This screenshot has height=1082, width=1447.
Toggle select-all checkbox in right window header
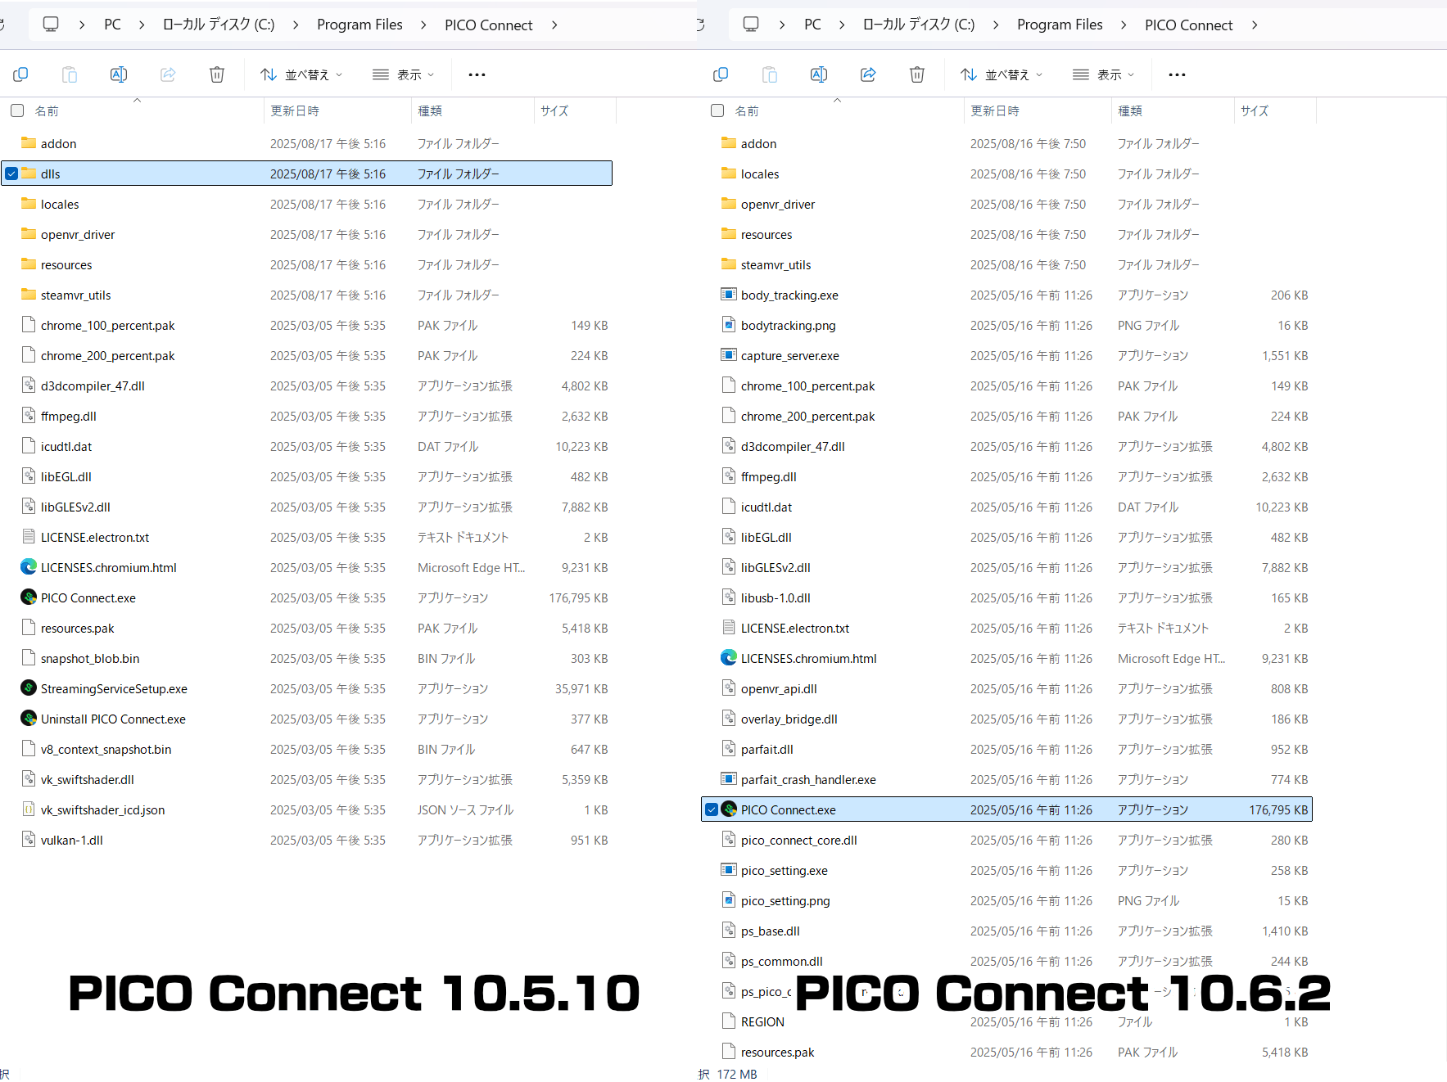717,110
